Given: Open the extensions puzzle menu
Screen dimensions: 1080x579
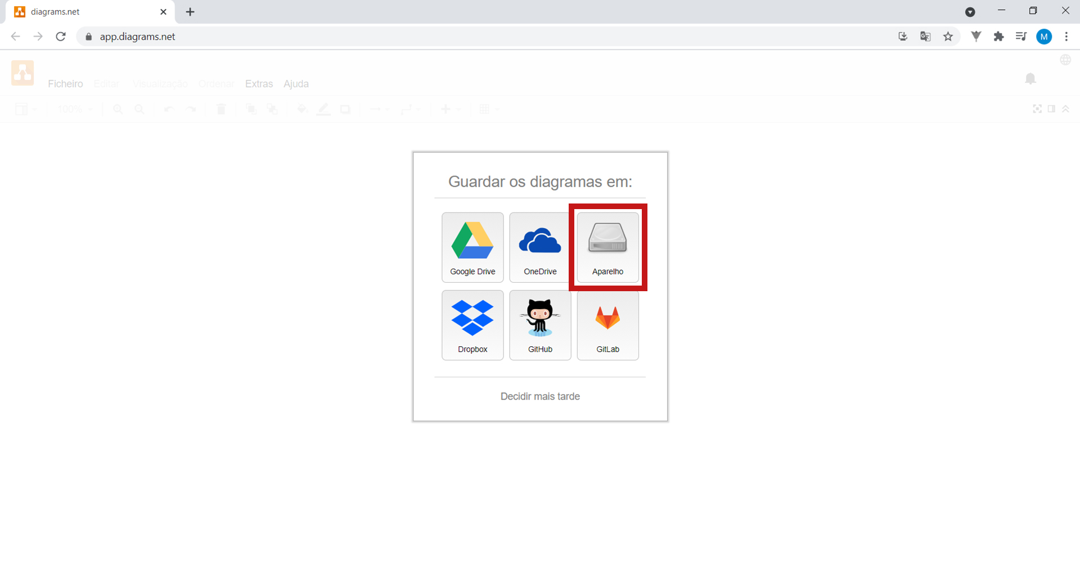Looking at the screenshot, I should 999,37.
